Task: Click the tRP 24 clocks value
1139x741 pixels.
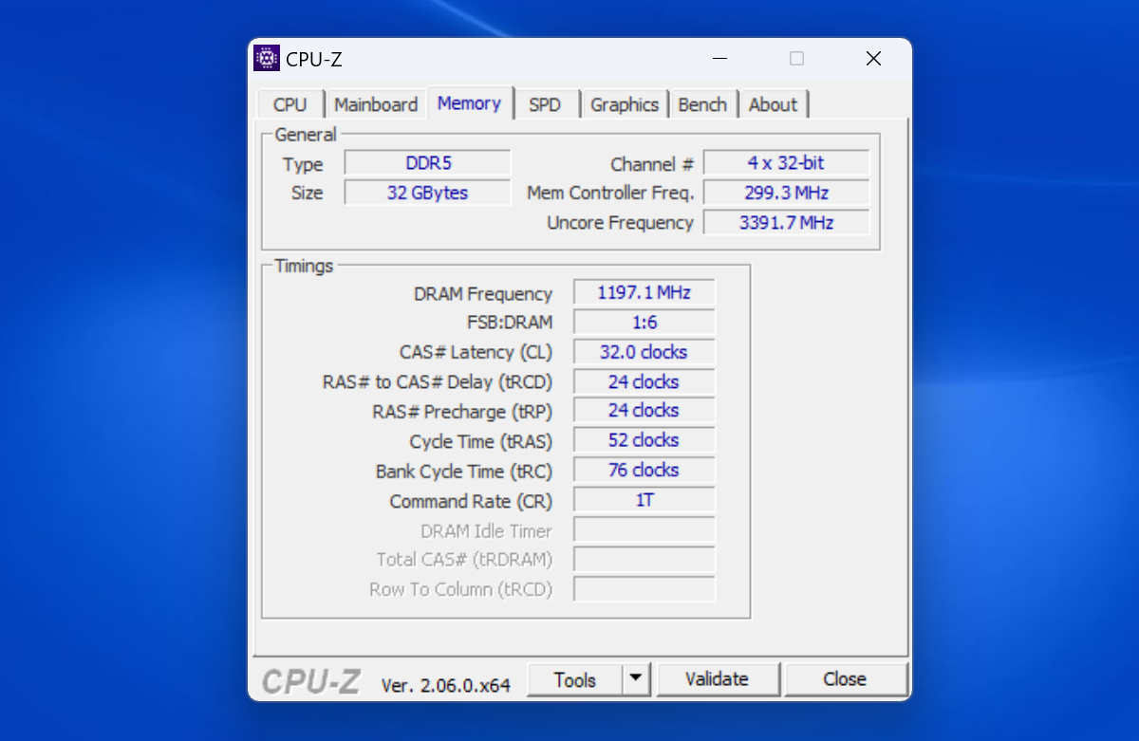Action: click(644, 411)
